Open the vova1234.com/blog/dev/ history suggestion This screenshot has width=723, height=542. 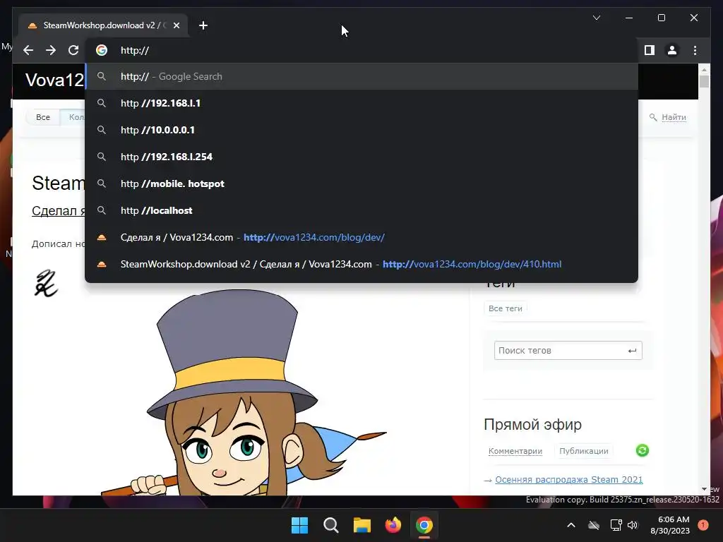[x=361, y=237]
